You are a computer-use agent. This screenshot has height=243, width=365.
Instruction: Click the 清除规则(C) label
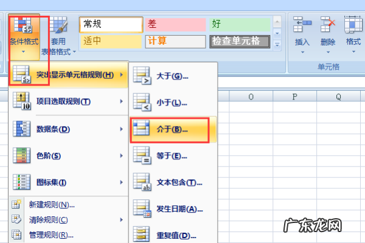pos(49,220)
